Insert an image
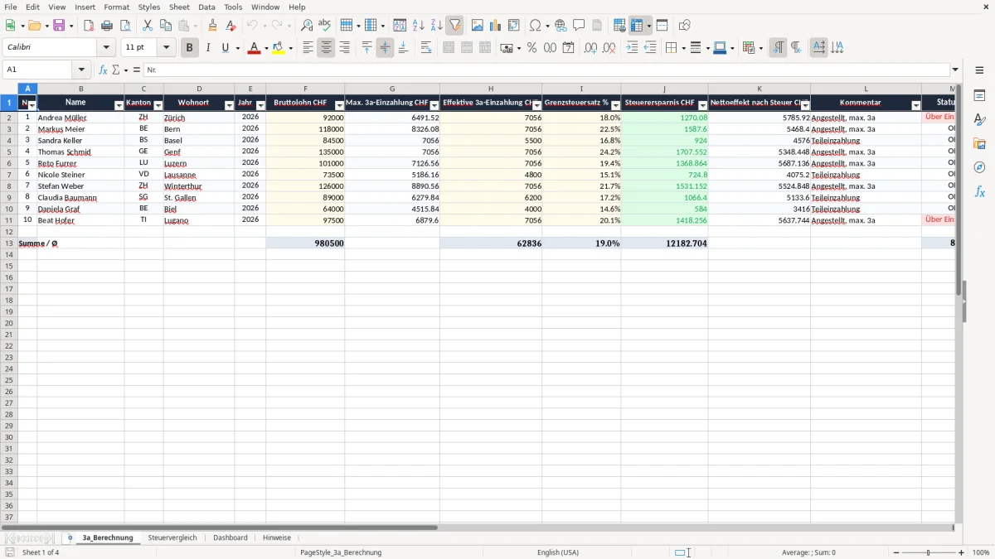 point(478,26)
